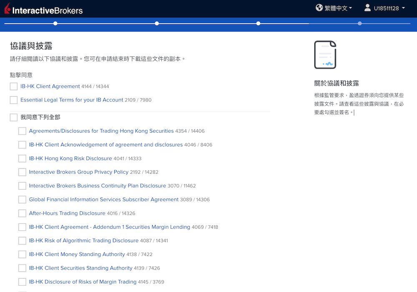Click the document illustration above 關於協議和披露

(325, 54)
